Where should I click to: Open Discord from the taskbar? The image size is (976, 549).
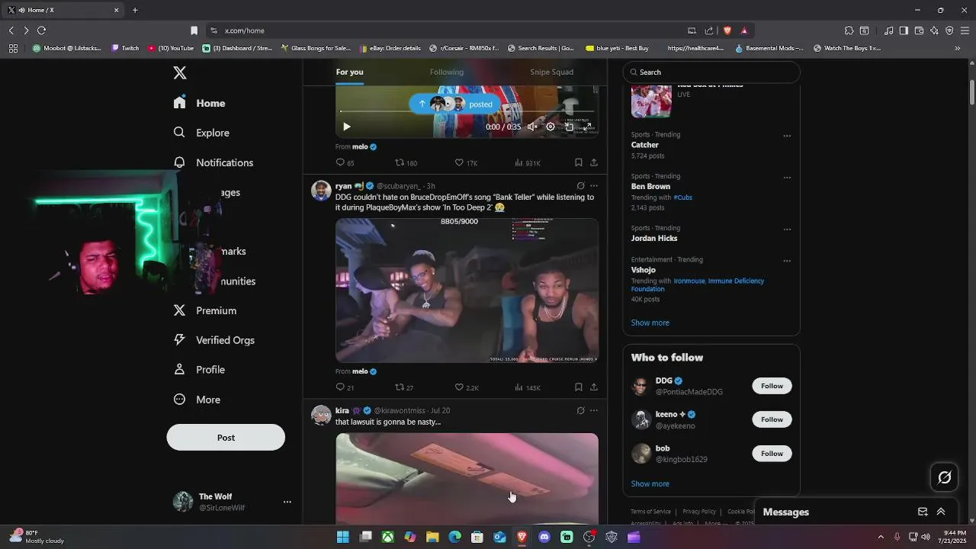pyautogui.click(x=544, y=537)
